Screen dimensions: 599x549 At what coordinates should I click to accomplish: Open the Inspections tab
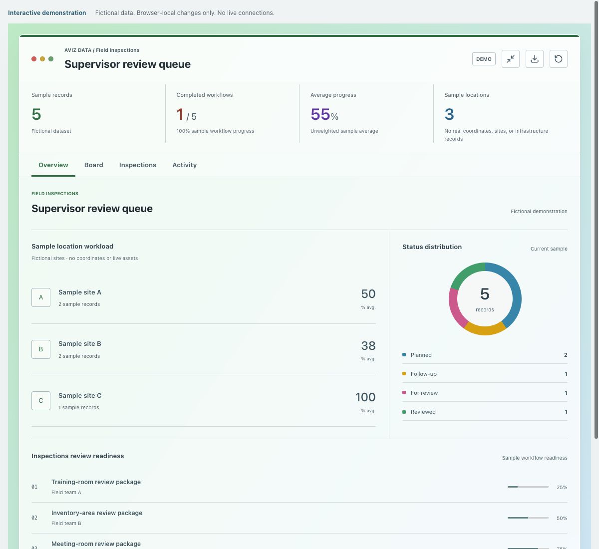click(x=138, y=165)
